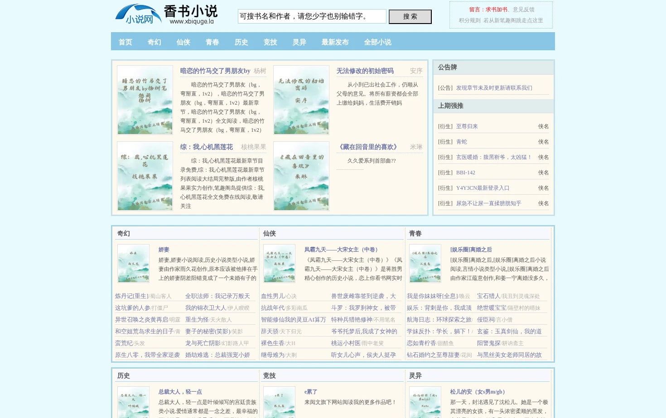Click the 香书小说 site logo

tap(166, 15)
